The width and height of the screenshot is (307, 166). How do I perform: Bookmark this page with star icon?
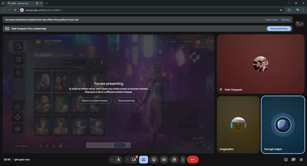(281, 10)
